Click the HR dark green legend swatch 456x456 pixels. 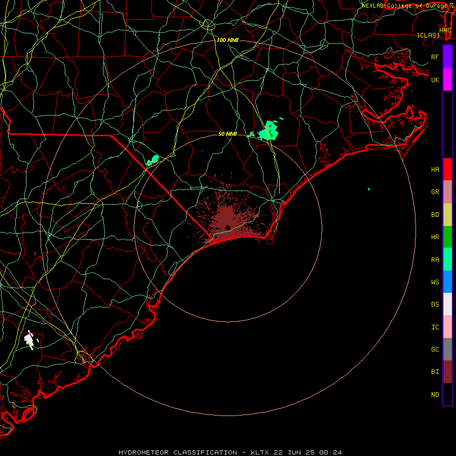[x=447, y=237]
